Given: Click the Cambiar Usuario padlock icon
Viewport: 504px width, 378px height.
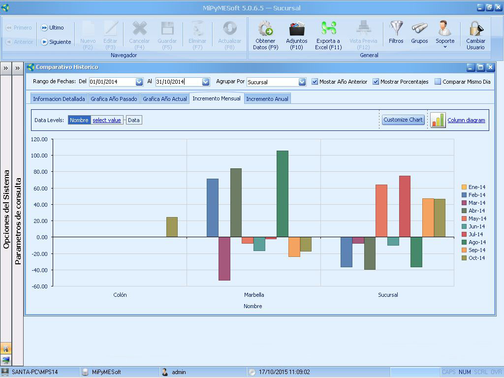Looking at the screenshot, I should tap(476, 28).
